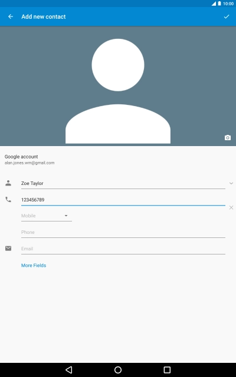Click the phone icon beside number field
This screenshot has width=236, height=377.
coord(8,199)
